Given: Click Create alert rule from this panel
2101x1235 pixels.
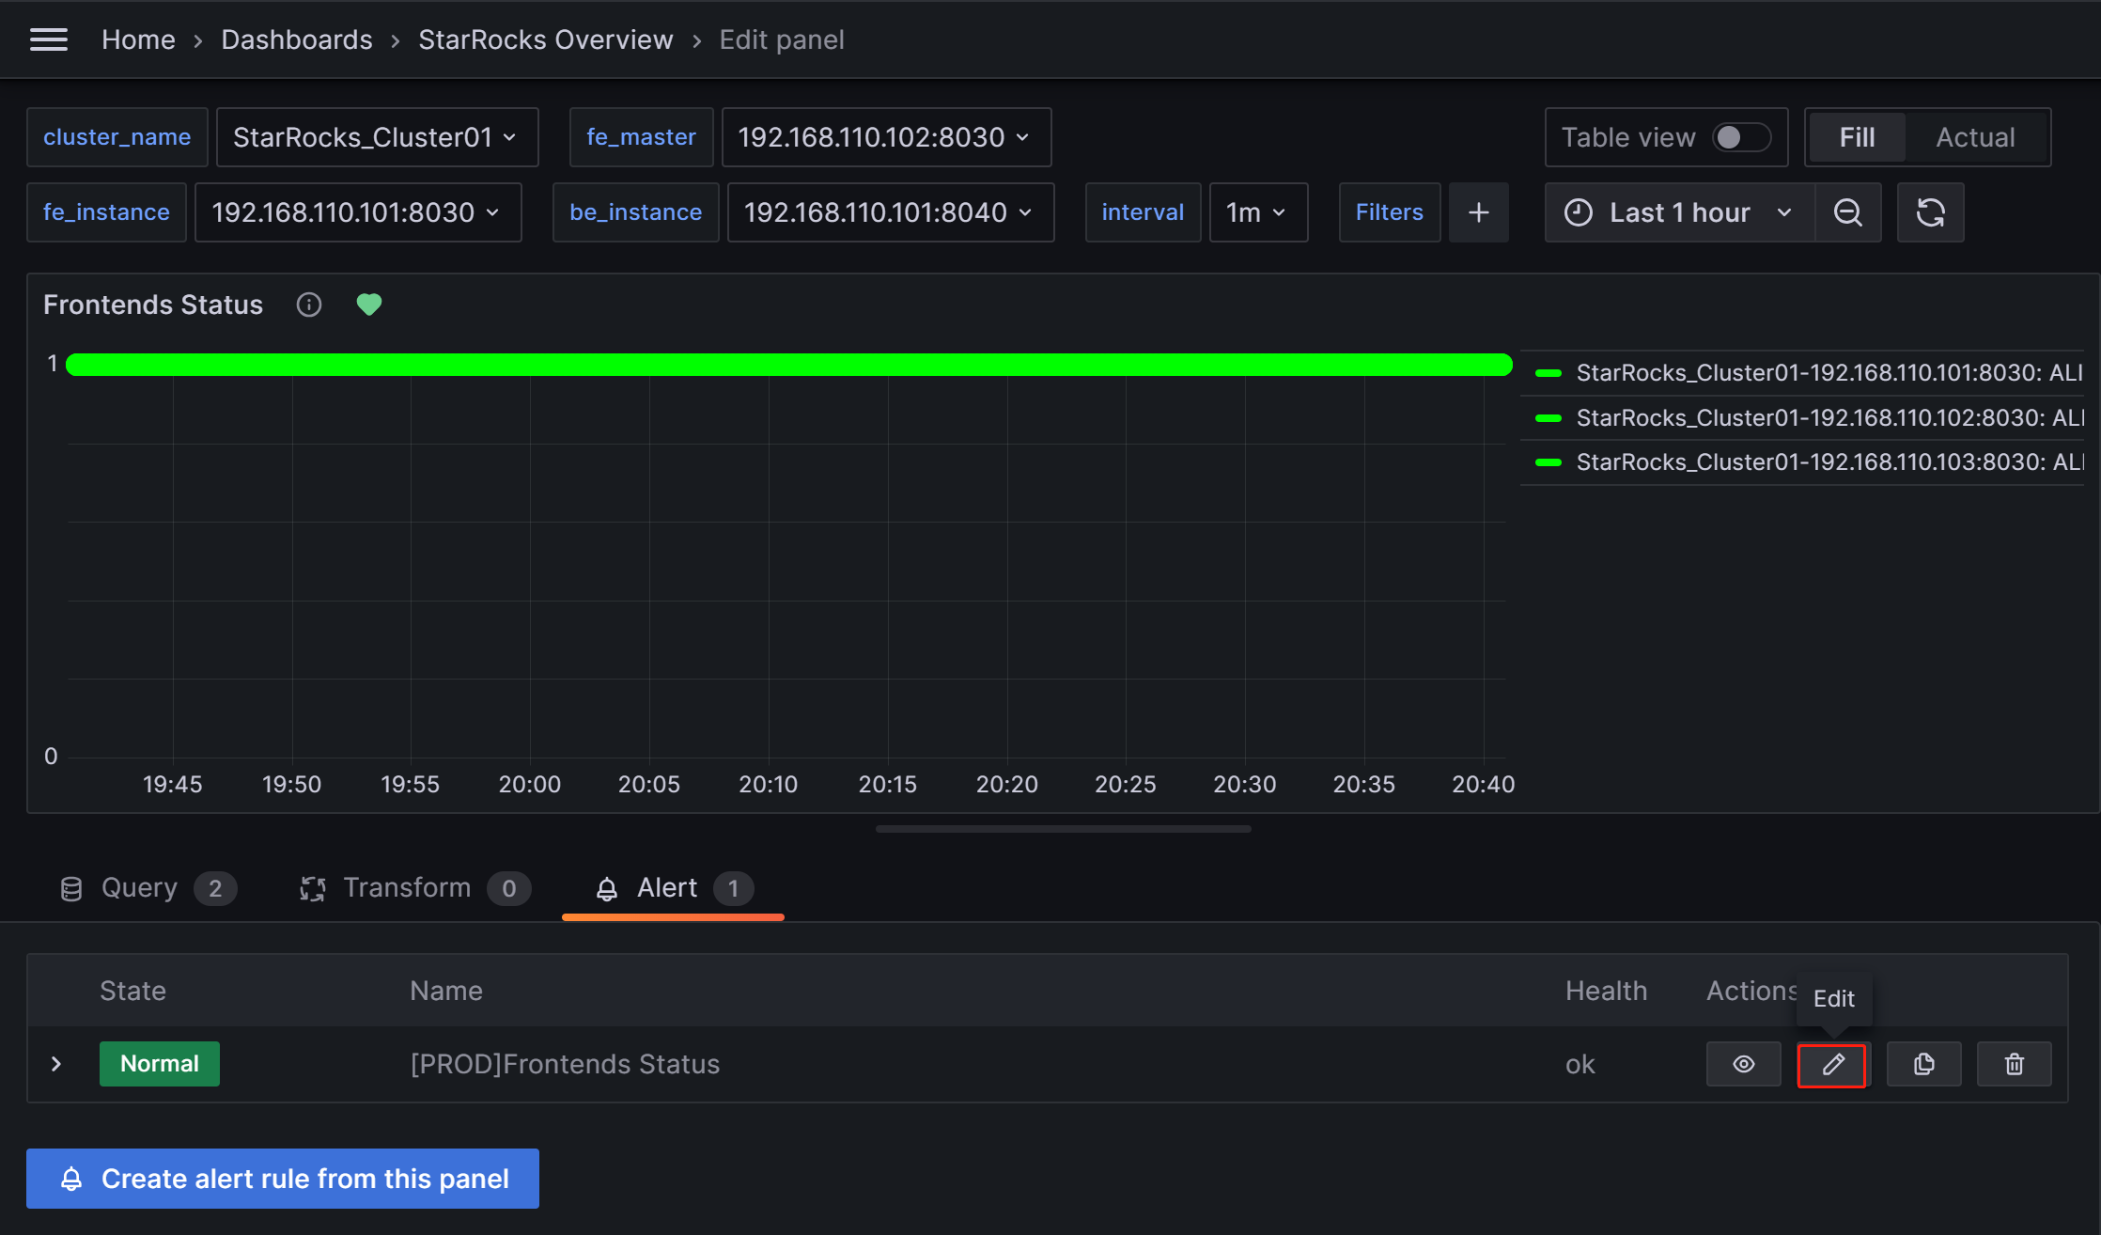Looking at the screenshot, I should [x=282, y=1179].
